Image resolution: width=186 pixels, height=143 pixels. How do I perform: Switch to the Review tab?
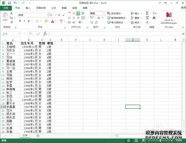tap(75, 8)
